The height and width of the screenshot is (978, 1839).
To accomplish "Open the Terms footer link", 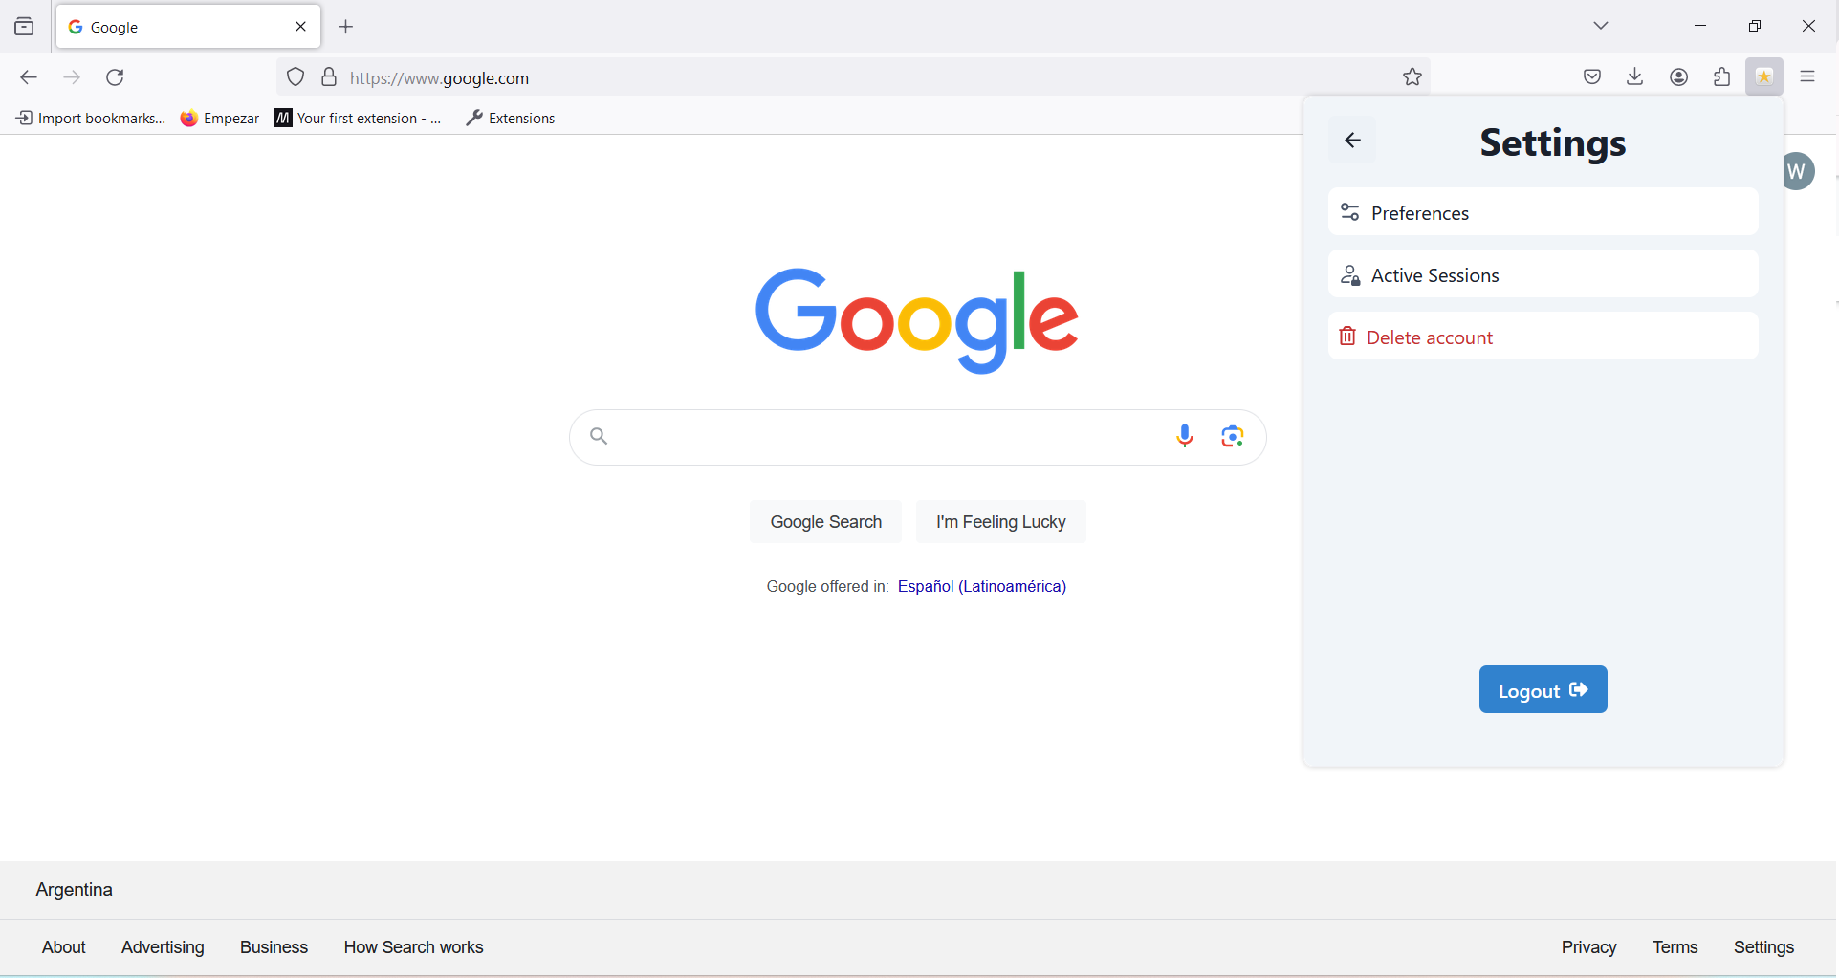I will click(1675, 947).
